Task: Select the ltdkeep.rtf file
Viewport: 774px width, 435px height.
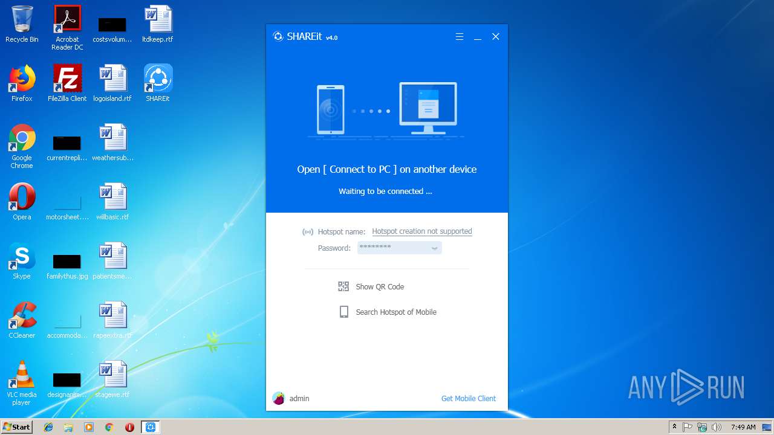Action: pyautogui.click(x=158, y=24)
